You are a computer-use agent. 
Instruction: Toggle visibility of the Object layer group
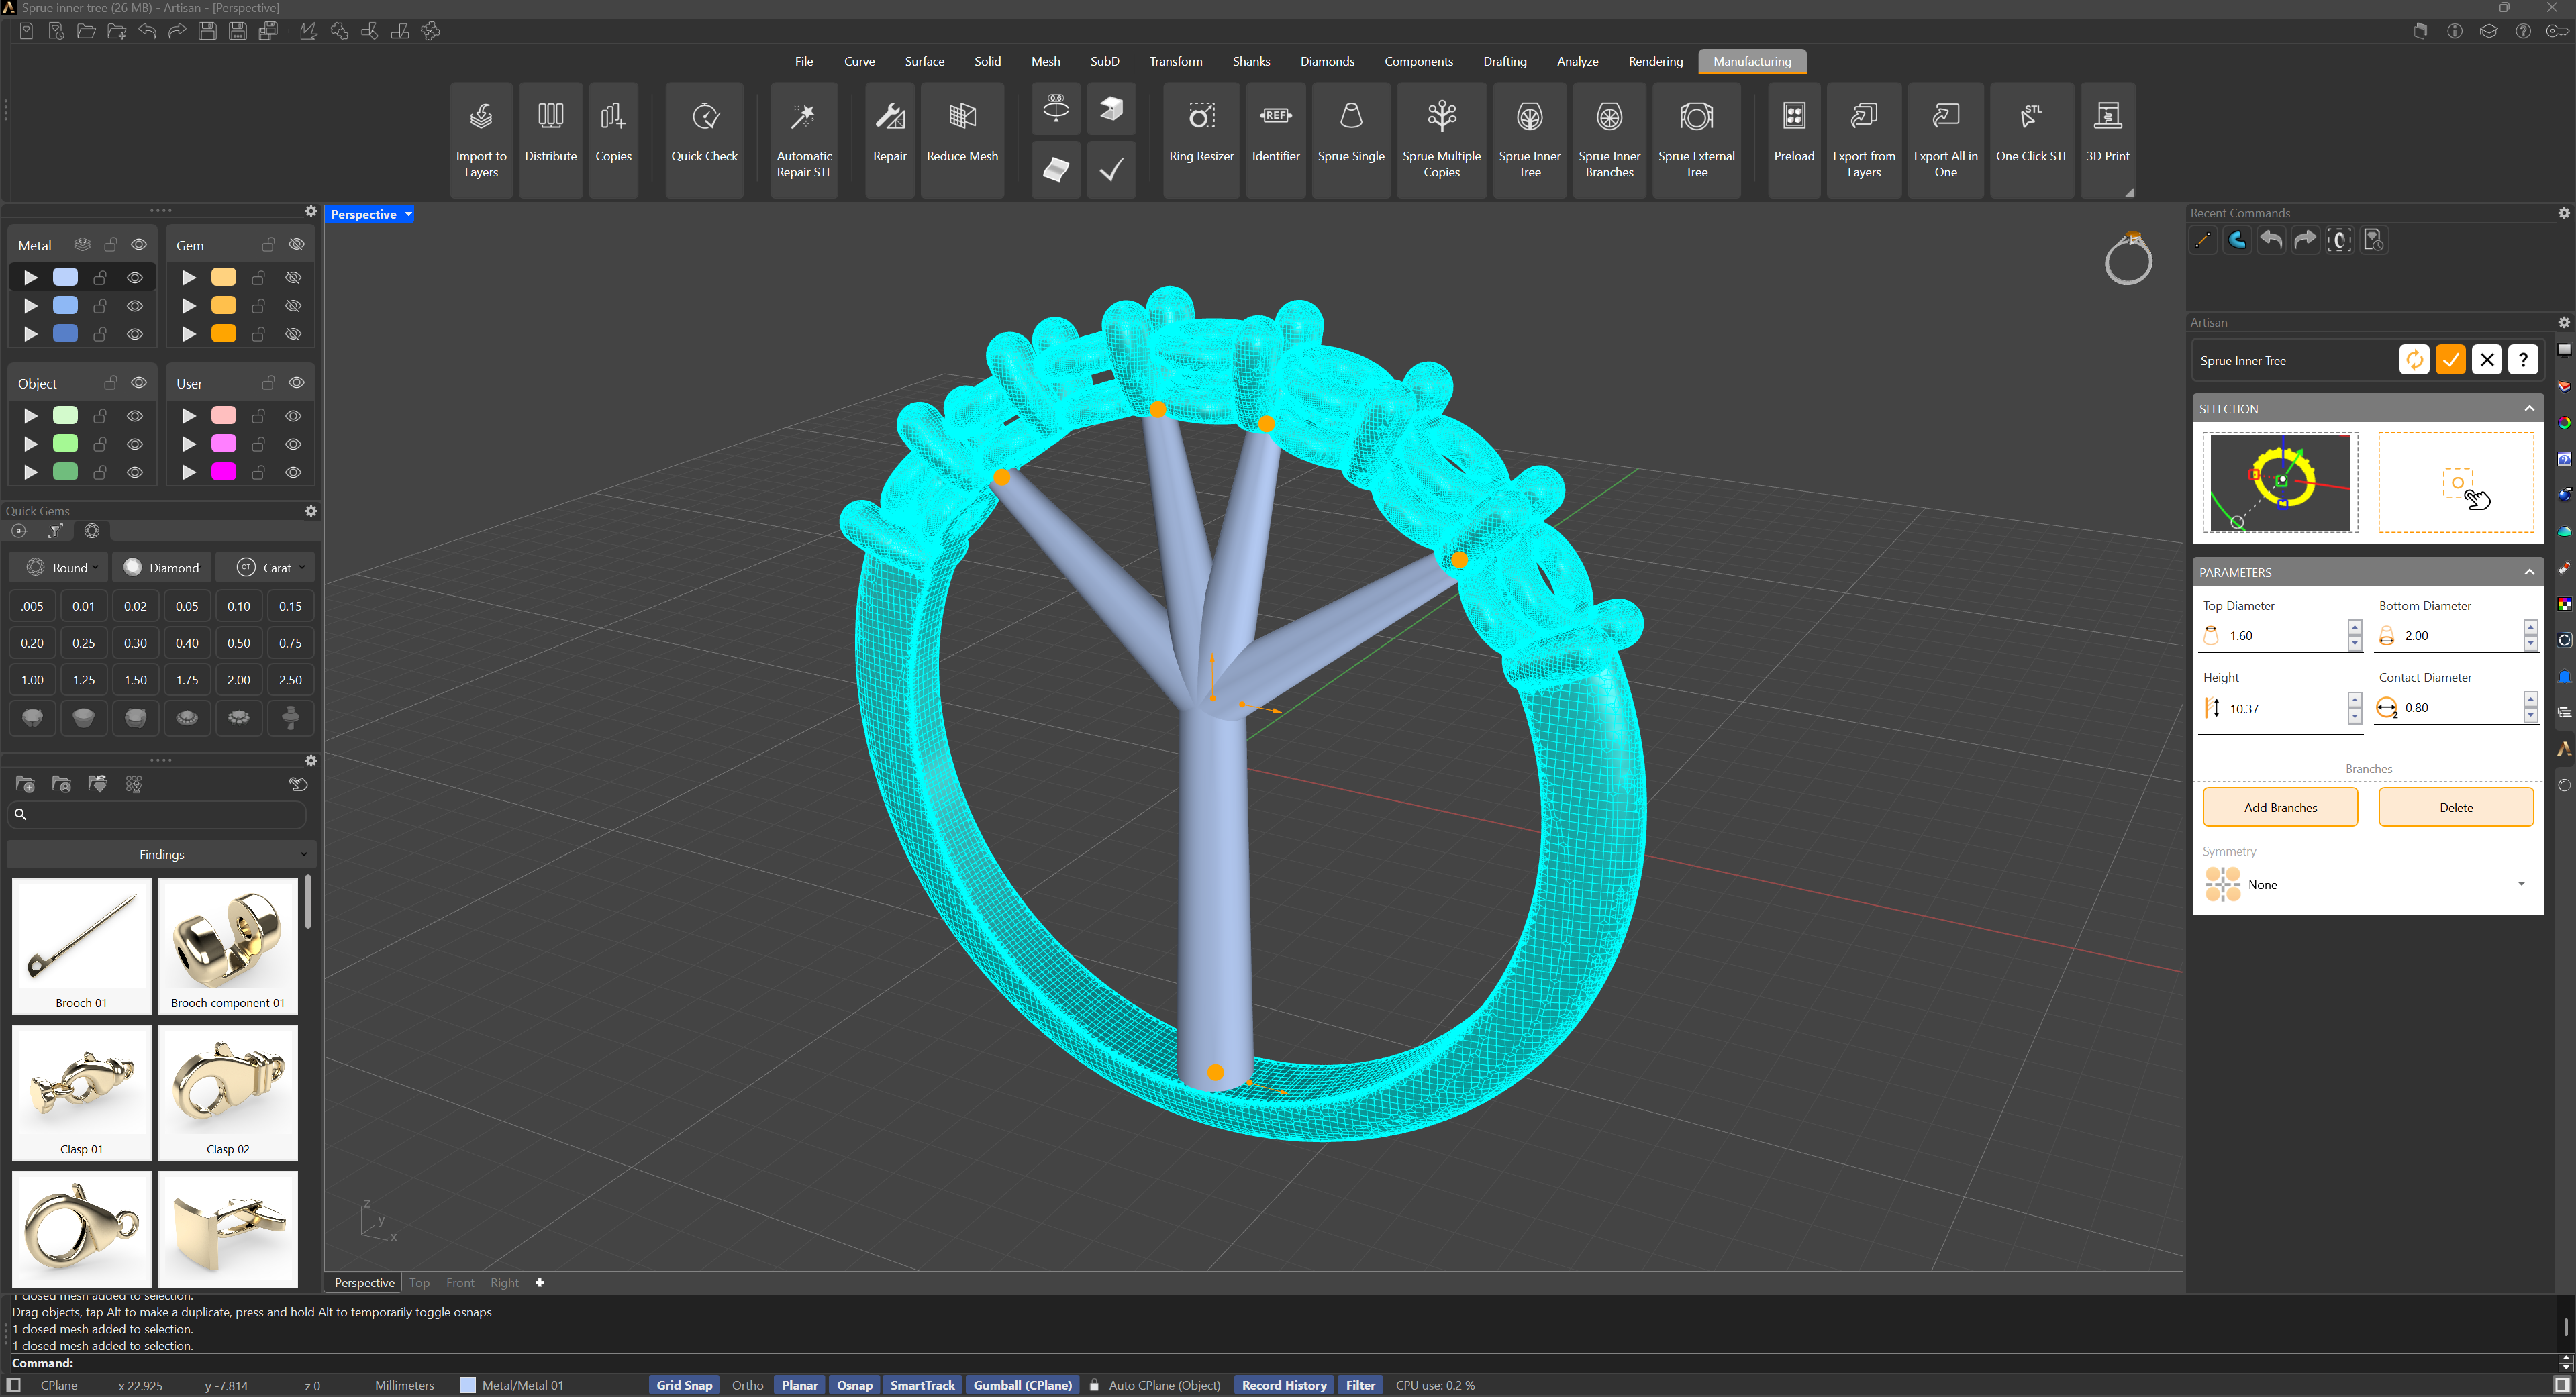139,383
